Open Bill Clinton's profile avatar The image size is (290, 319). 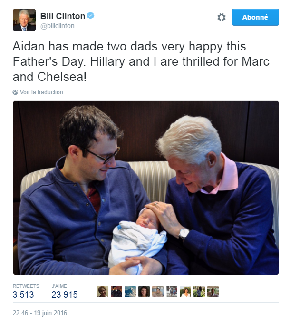click(x=24, y=20)
